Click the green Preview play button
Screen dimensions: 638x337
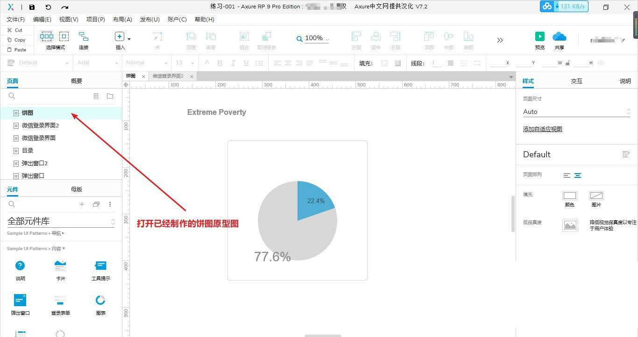(x=539, y=36)
